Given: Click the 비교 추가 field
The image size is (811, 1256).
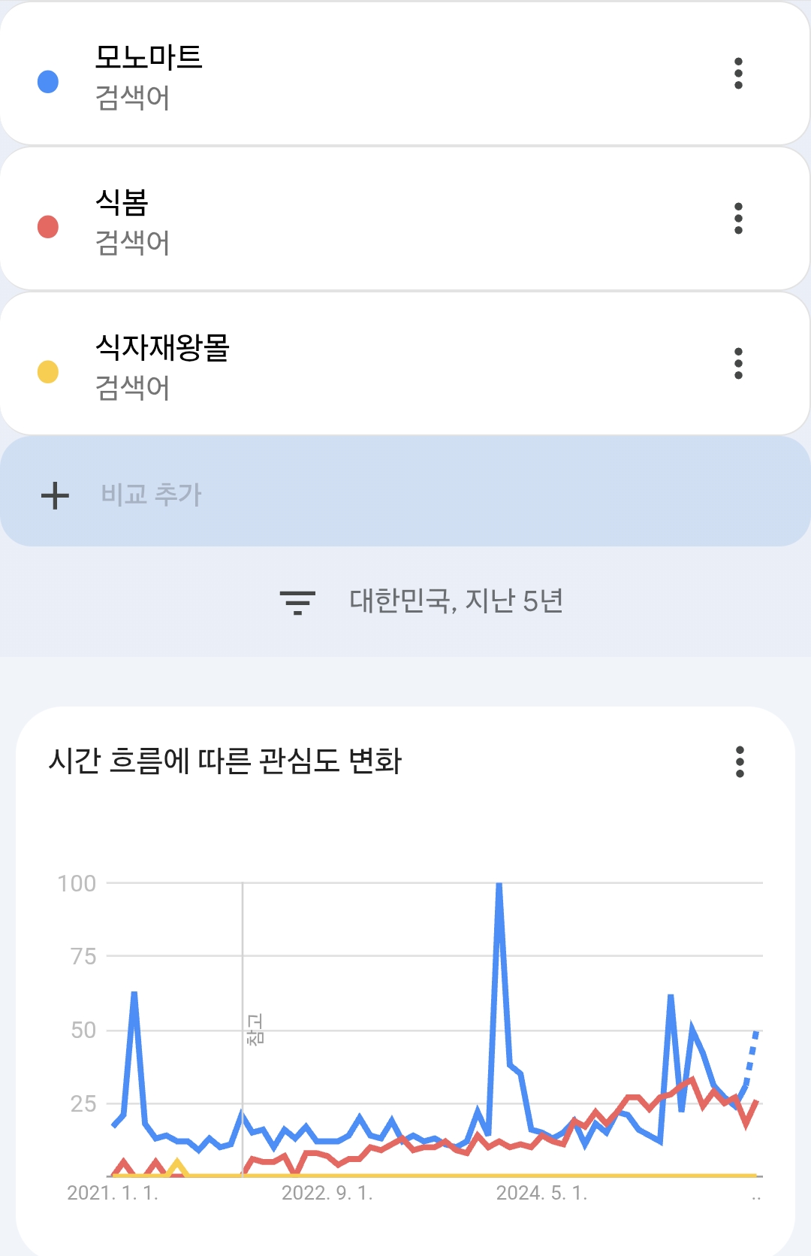Looking at the screenshot, I should 152,495.
